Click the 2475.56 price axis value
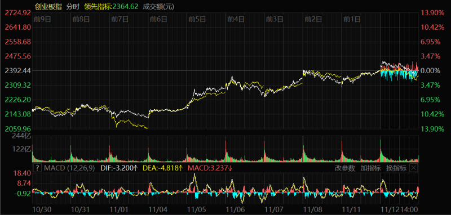The image size is (451, 215). coord(17,56)
